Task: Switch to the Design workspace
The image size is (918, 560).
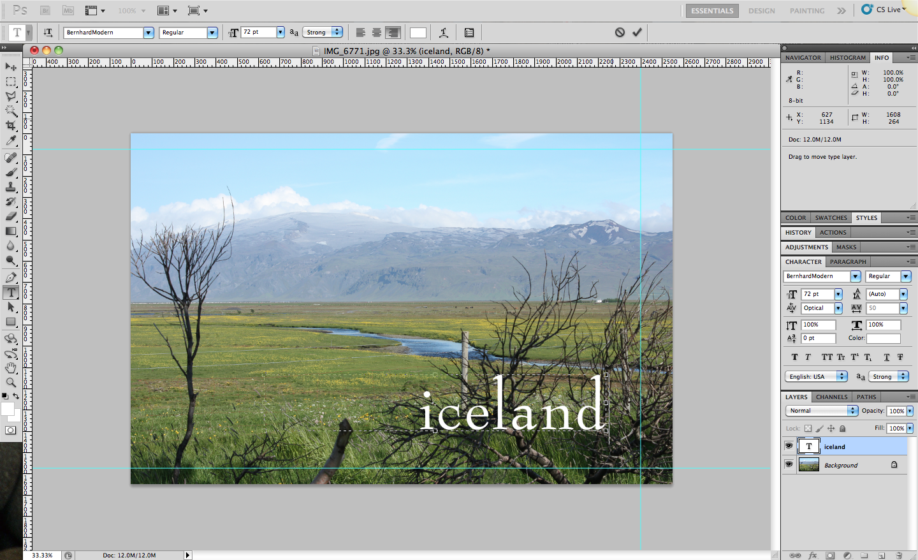Action: pyautogui.click(x=761, y=11)
